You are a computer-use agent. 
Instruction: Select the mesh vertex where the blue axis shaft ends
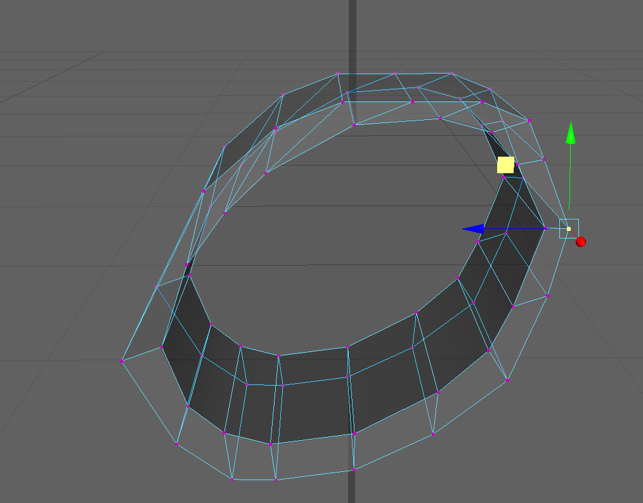545,228
